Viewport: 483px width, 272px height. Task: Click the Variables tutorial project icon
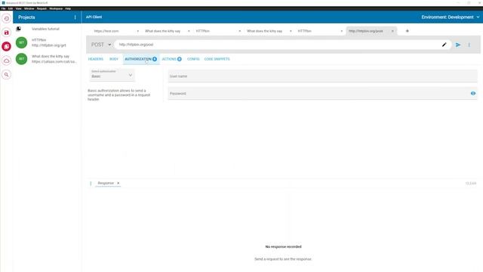click(x=18, y=29)
